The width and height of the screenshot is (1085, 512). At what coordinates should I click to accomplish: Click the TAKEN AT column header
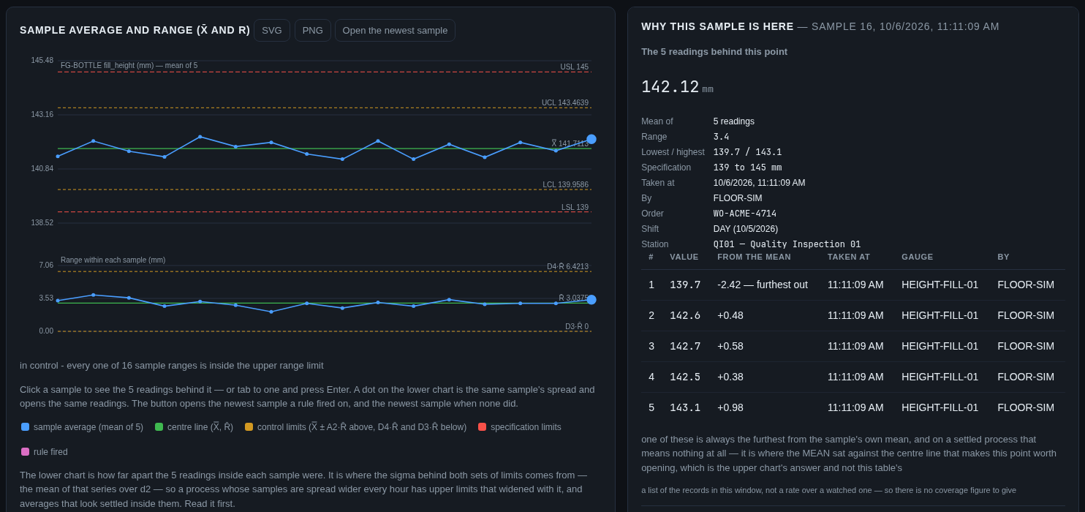(x=849, y=257)
